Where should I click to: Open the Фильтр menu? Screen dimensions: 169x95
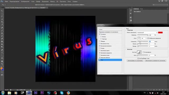pyautogui.click(x=53, y=2)
